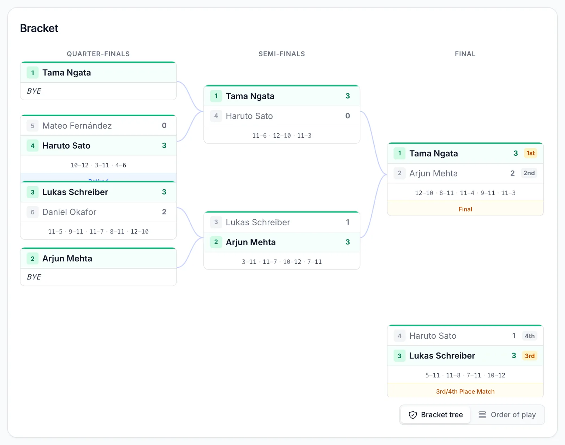
Task: Select Tama Ngata in the final
Action: (465, 153)
